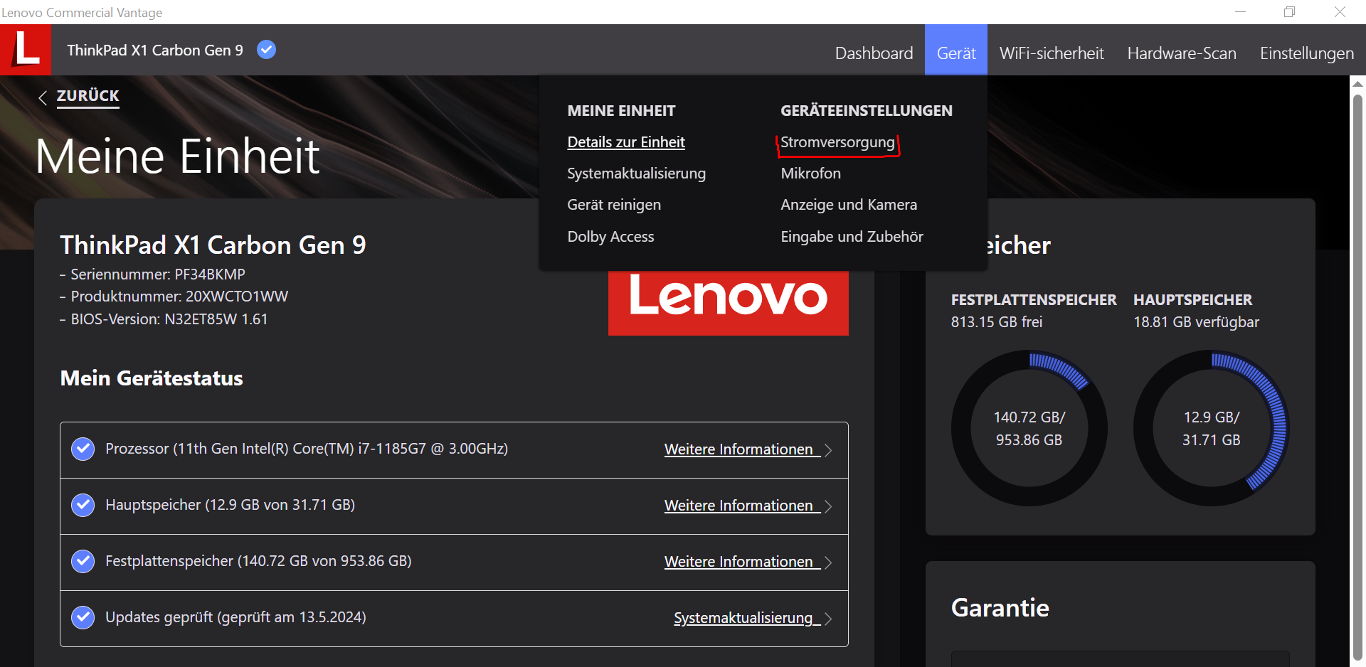Click the Lenovo L logo icon
Viewport: 1366px width, 667px height.
point(26,49)
